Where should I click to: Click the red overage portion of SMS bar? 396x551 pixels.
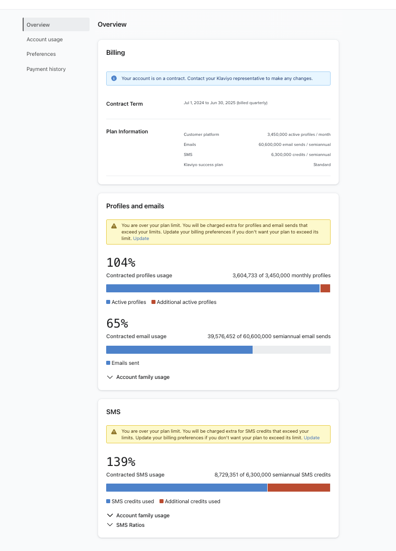[x=298, y=488]
